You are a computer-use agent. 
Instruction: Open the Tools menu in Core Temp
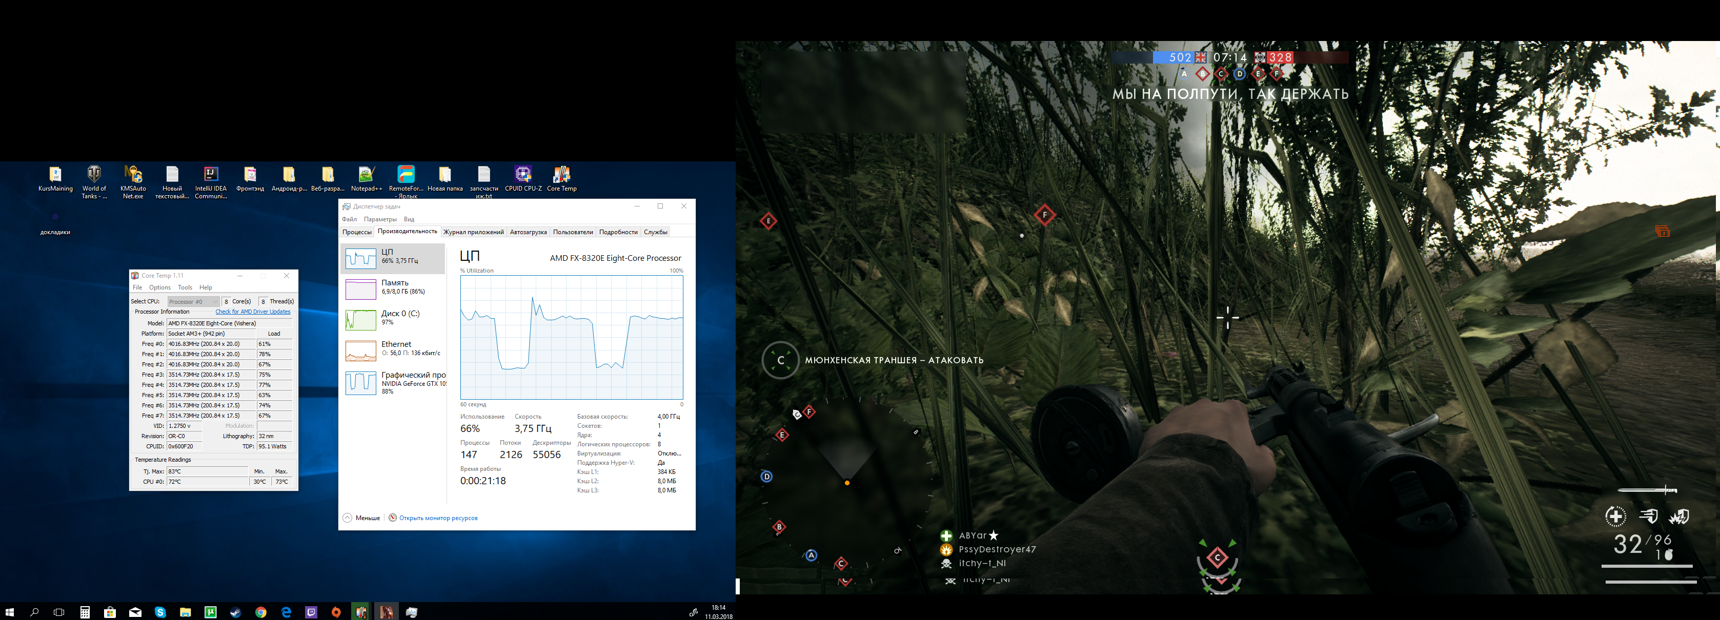[185, 287]
